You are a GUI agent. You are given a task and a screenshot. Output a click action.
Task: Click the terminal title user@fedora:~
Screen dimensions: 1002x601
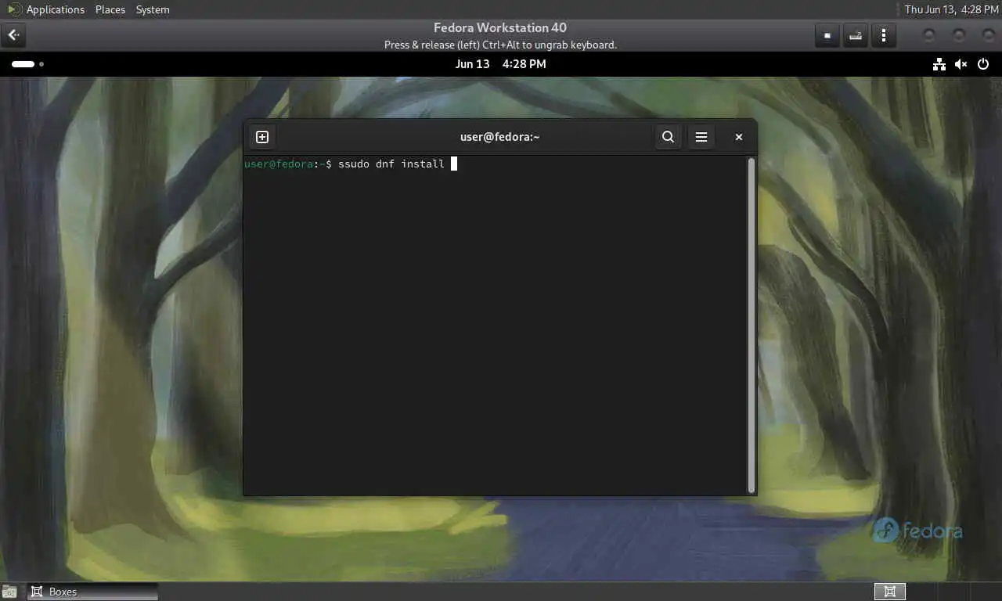coord(500,137)
